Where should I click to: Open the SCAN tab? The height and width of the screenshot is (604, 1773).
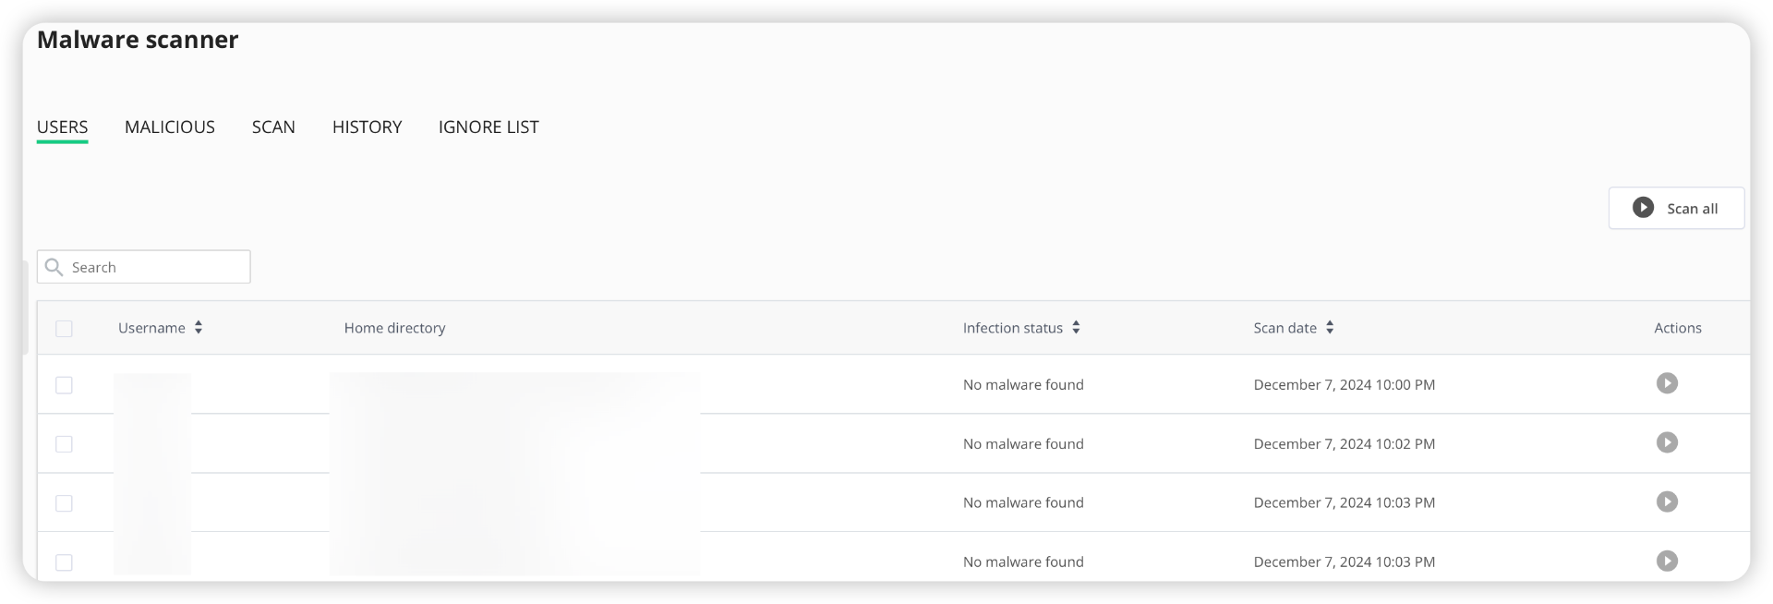(x=273, y=127)
